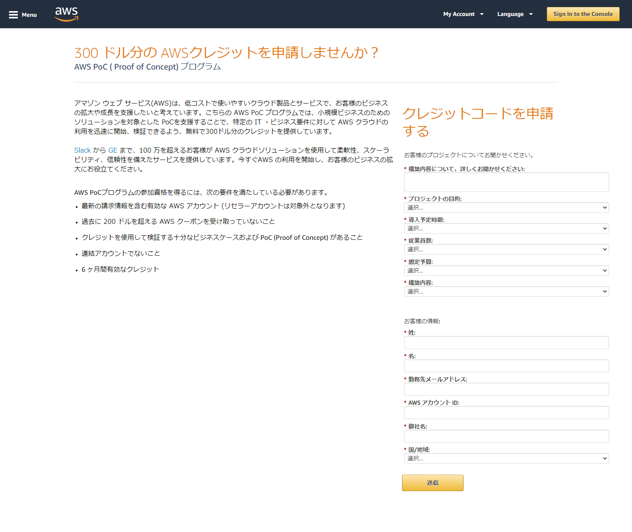The image size is (632, 532).
Task: Click the Language dropdown arrow
Action: [x=531, y=14]
